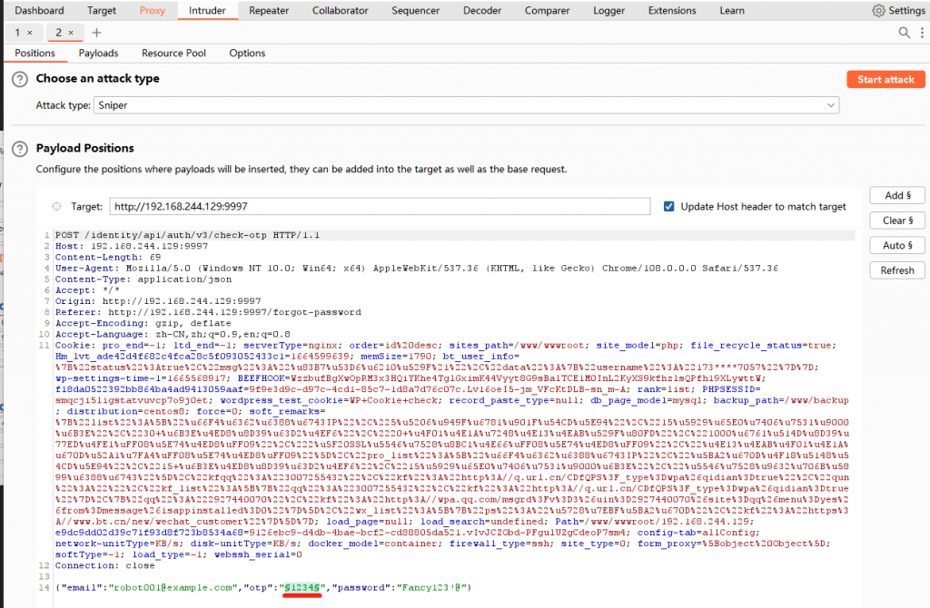Screen dimensions: 930x608
Task: Open the Settings gear icon
Action: 878,11
